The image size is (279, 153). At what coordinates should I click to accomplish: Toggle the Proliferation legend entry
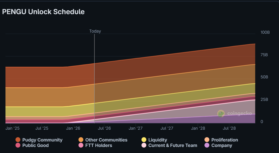[221, 140]
